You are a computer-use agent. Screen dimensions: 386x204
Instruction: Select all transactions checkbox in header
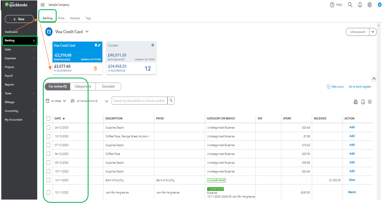(48, 118)
